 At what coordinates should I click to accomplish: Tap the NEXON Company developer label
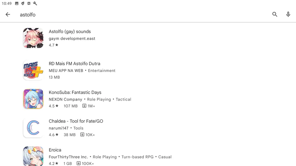tap(65, 99)
